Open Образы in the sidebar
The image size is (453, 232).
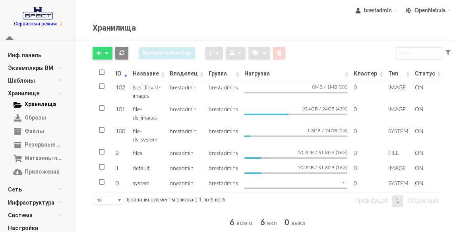point(35,118)
